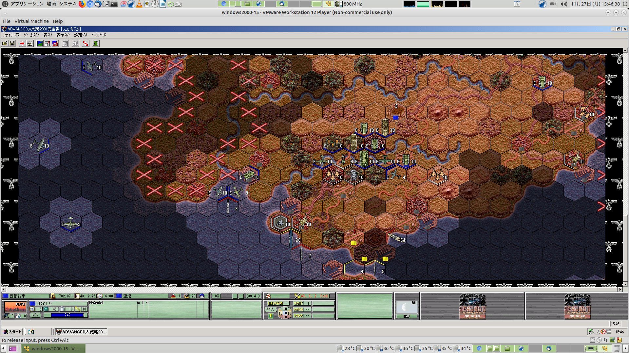The width and height of the screenshot is (629, 353).
Task: Open the 設定(S) menu
Action: pyautogui.click(x=80, y=35)
